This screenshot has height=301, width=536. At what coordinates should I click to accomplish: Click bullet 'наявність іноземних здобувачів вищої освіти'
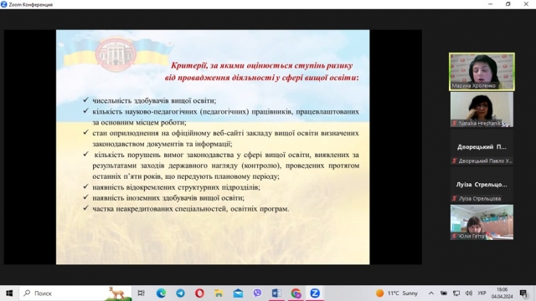(168, 197)
